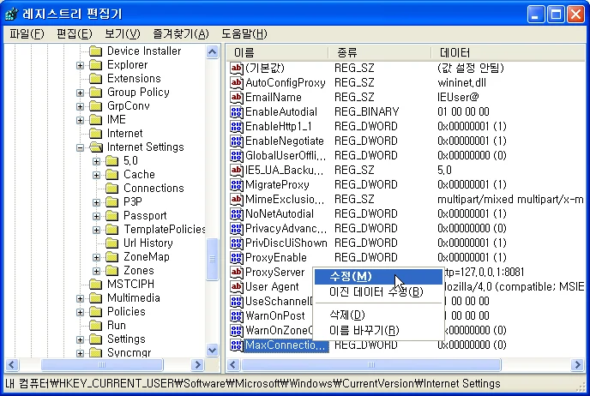Choose 삭제(D) in the context menu
The image size is (590, 396).
pyautogui.click(x=378, y=315)
